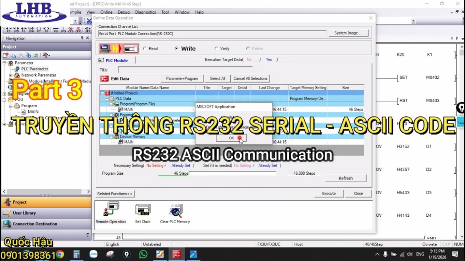Collapse the (Untitled Project) row
Screen dimensions: 465x261
coord(102,93)
